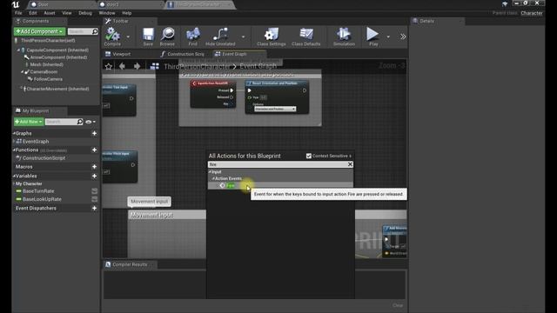This screenshot has width=557, height=313.
Task: Open Class Settings
Action: [271, 37]
